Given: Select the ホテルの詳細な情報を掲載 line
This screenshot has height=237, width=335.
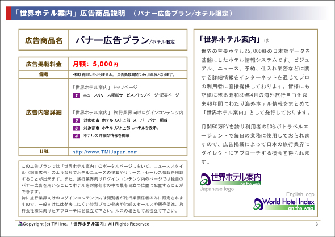Looking at the screenshot, I should 106,135.
